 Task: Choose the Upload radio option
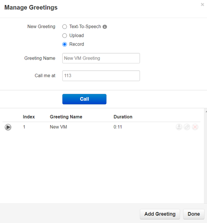[x=65, y=36]
